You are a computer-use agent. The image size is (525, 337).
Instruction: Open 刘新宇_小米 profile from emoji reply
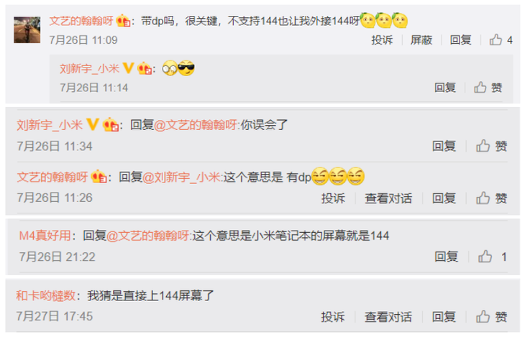89,68
